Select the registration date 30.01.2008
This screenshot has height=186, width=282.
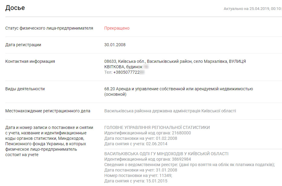tap(115, 45)
